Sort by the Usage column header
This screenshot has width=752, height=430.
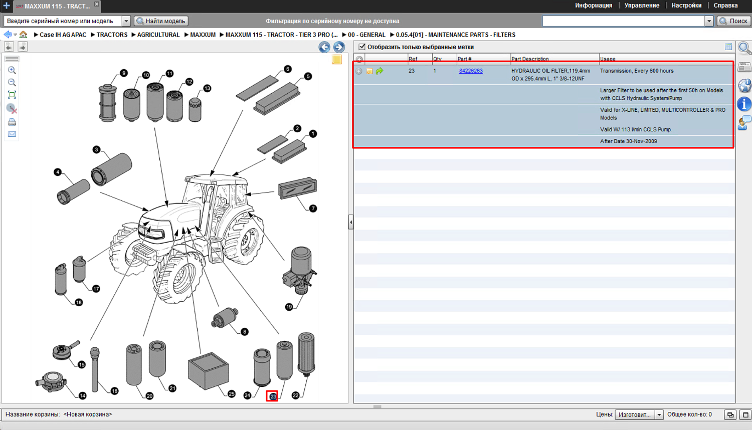(666, 59)
